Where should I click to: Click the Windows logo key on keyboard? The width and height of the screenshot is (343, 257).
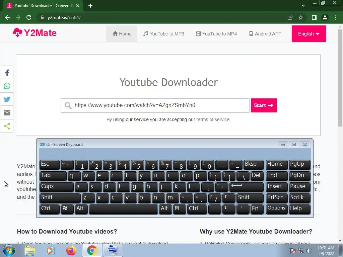(67, 209)
